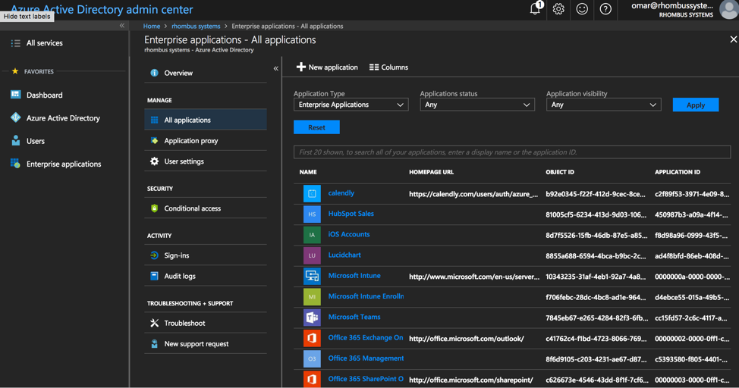Image resolution: width=739 pixels, height=388 pixels.
Task: Open the Application Type dropdown
Action: 351,105
